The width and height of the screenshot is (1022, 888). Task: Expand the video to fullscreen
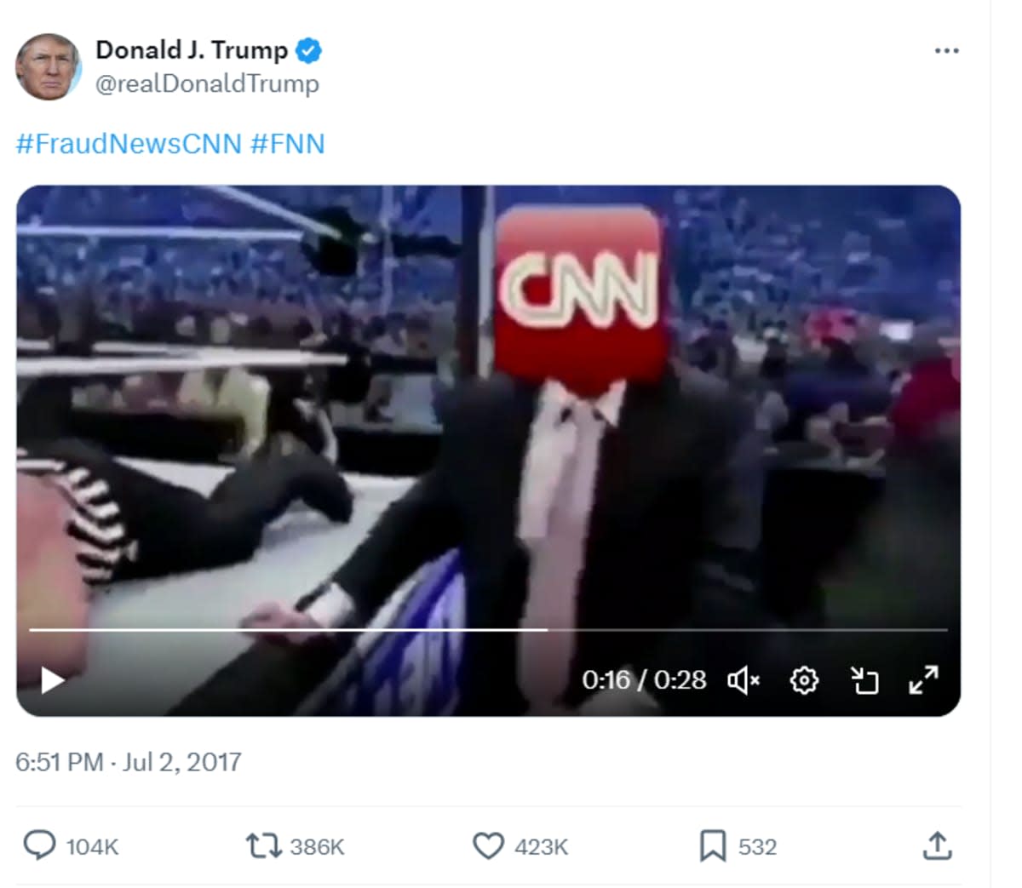click(923, 680)
